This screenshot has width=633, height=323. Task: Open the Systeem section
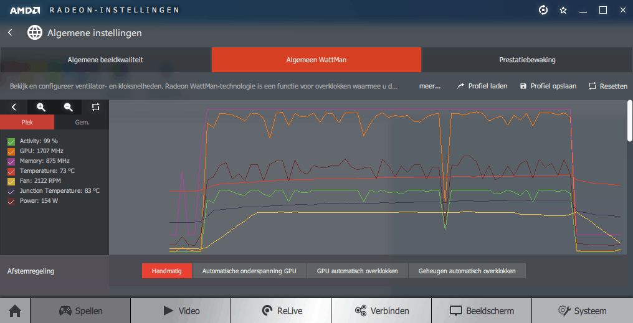coord(582,311)
